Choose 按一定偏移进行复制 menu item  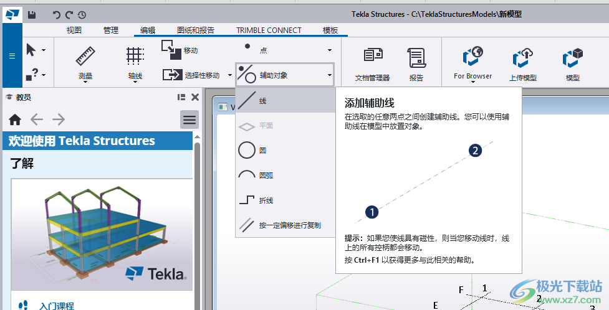pos(285,225)
